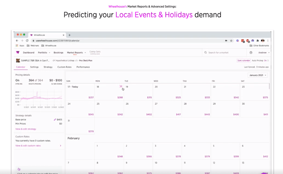Open Chrome three-dot menu
The width and height of the screenshot is (283, 174).
[268, 40]
